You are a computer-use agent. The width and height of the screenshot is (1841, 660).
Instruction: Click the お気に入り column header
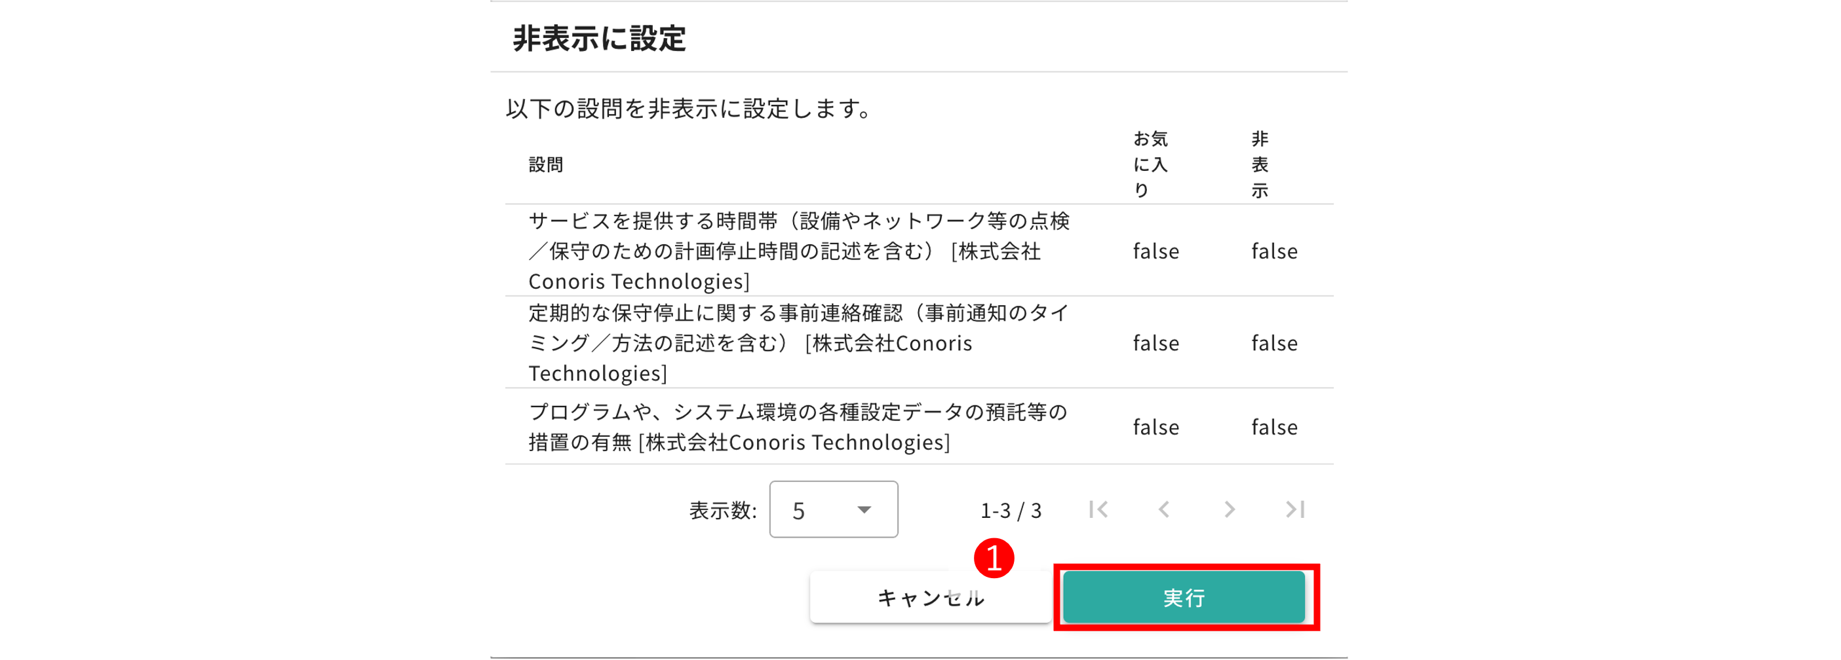1150,165
